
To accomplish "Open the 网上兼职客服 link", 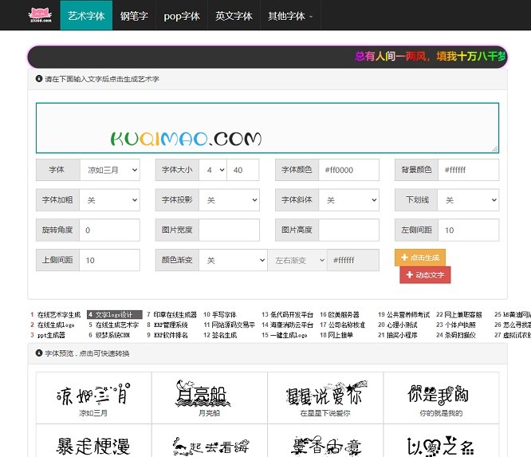I will [463, 315].
